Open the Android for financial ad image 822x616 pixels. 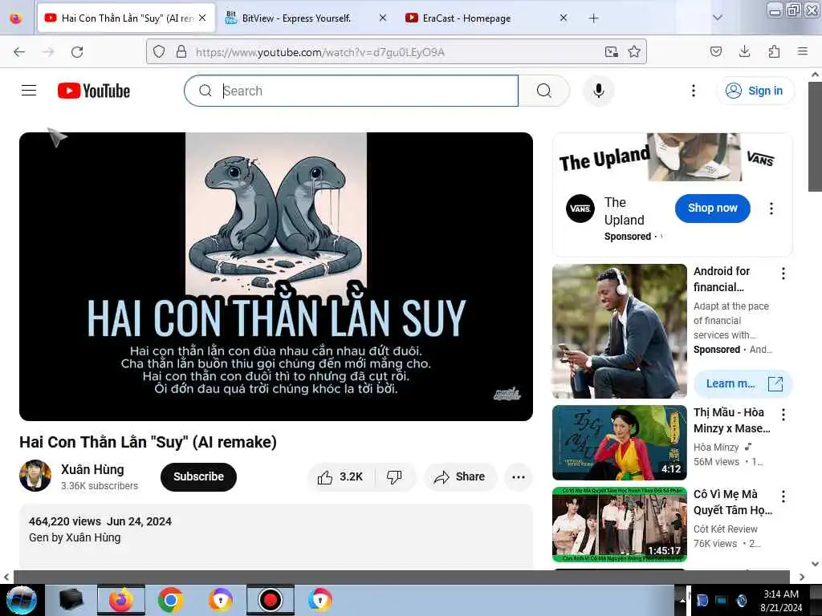tap(620, 331)
